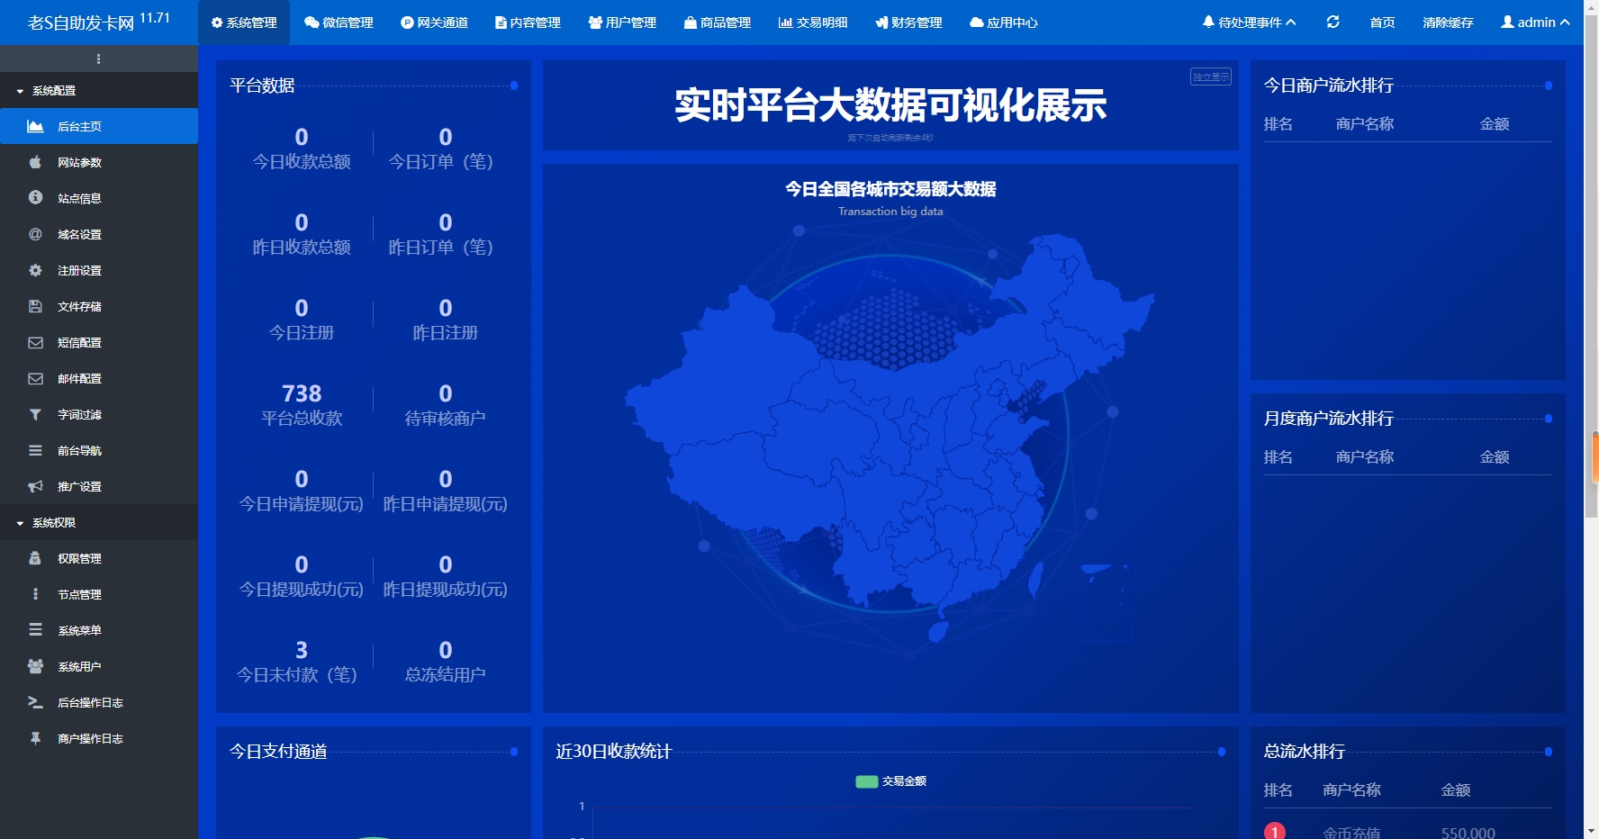Click the 商户操作日志 pin icon
The width and height of the screenshot is (1599, 839).
pos(35,738)
